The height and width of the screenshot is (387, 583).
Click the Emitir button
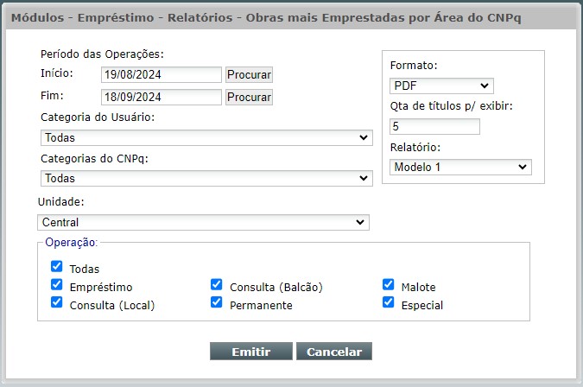click(x=251, y=352)
